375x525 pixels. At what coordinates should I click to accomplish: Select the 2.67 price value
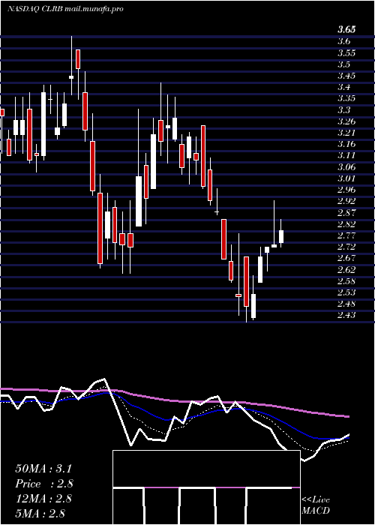point(346,258)
